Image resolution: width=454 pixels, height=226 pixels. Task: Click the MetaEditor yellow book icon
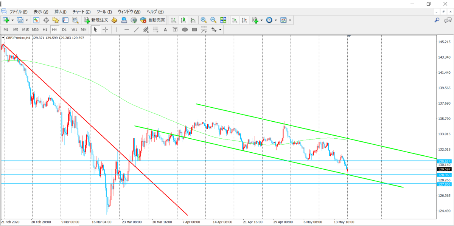[x=114, y=20]
